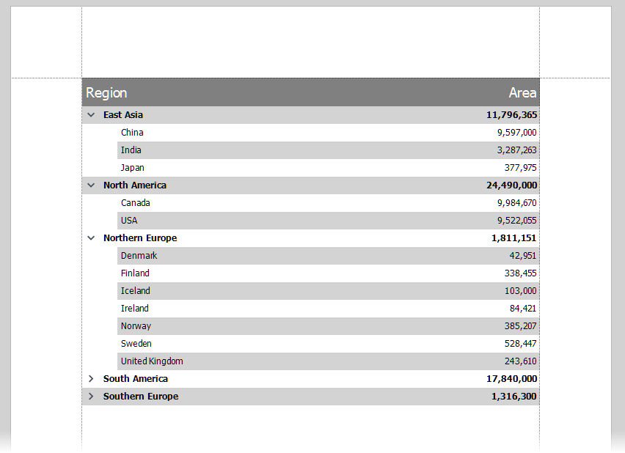Screen dimensions: 625x453
Task: Collapse the North America group
Action: point(91,185)
